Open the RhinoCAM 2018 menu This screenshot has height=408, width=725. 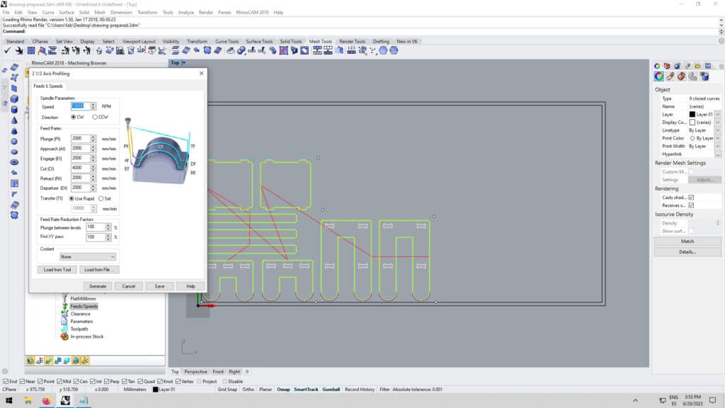click(253, 13)
